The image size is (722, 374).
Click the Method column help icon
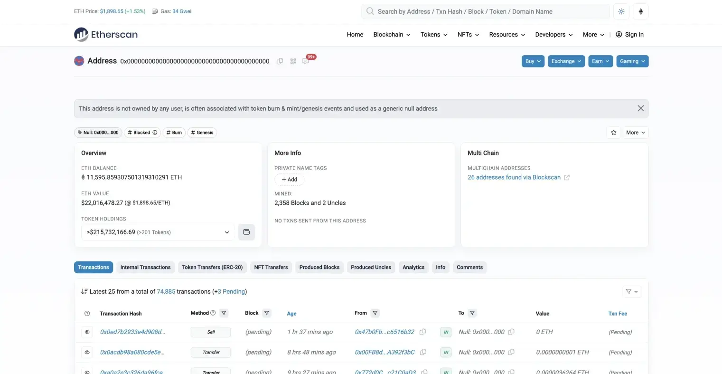tap(213, 313)
